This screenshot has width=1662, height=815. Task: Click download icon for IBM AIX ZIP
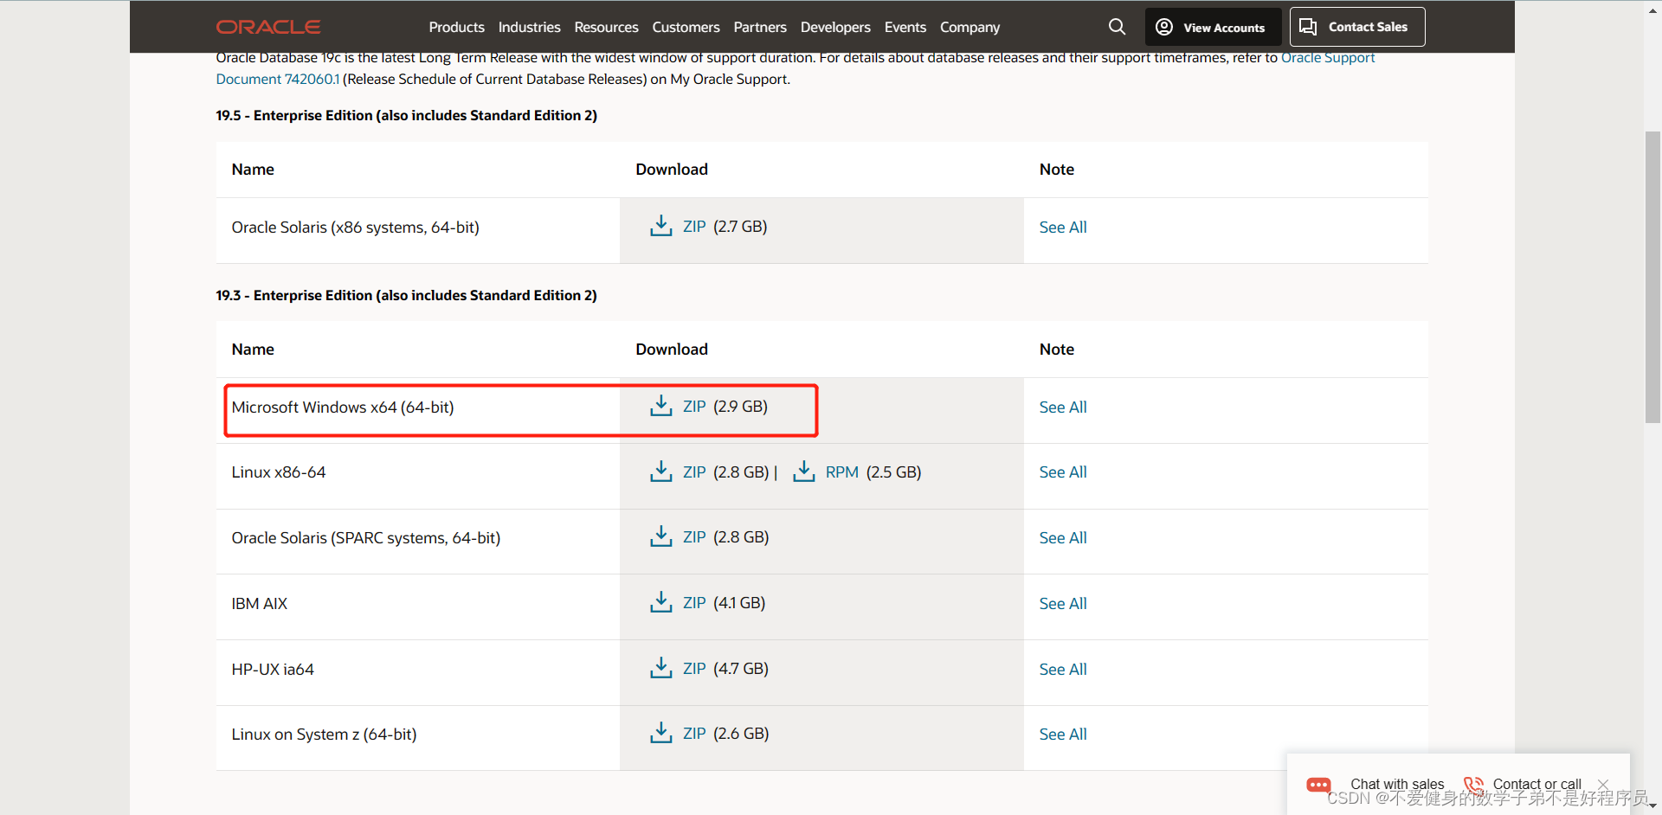[661, 602]
